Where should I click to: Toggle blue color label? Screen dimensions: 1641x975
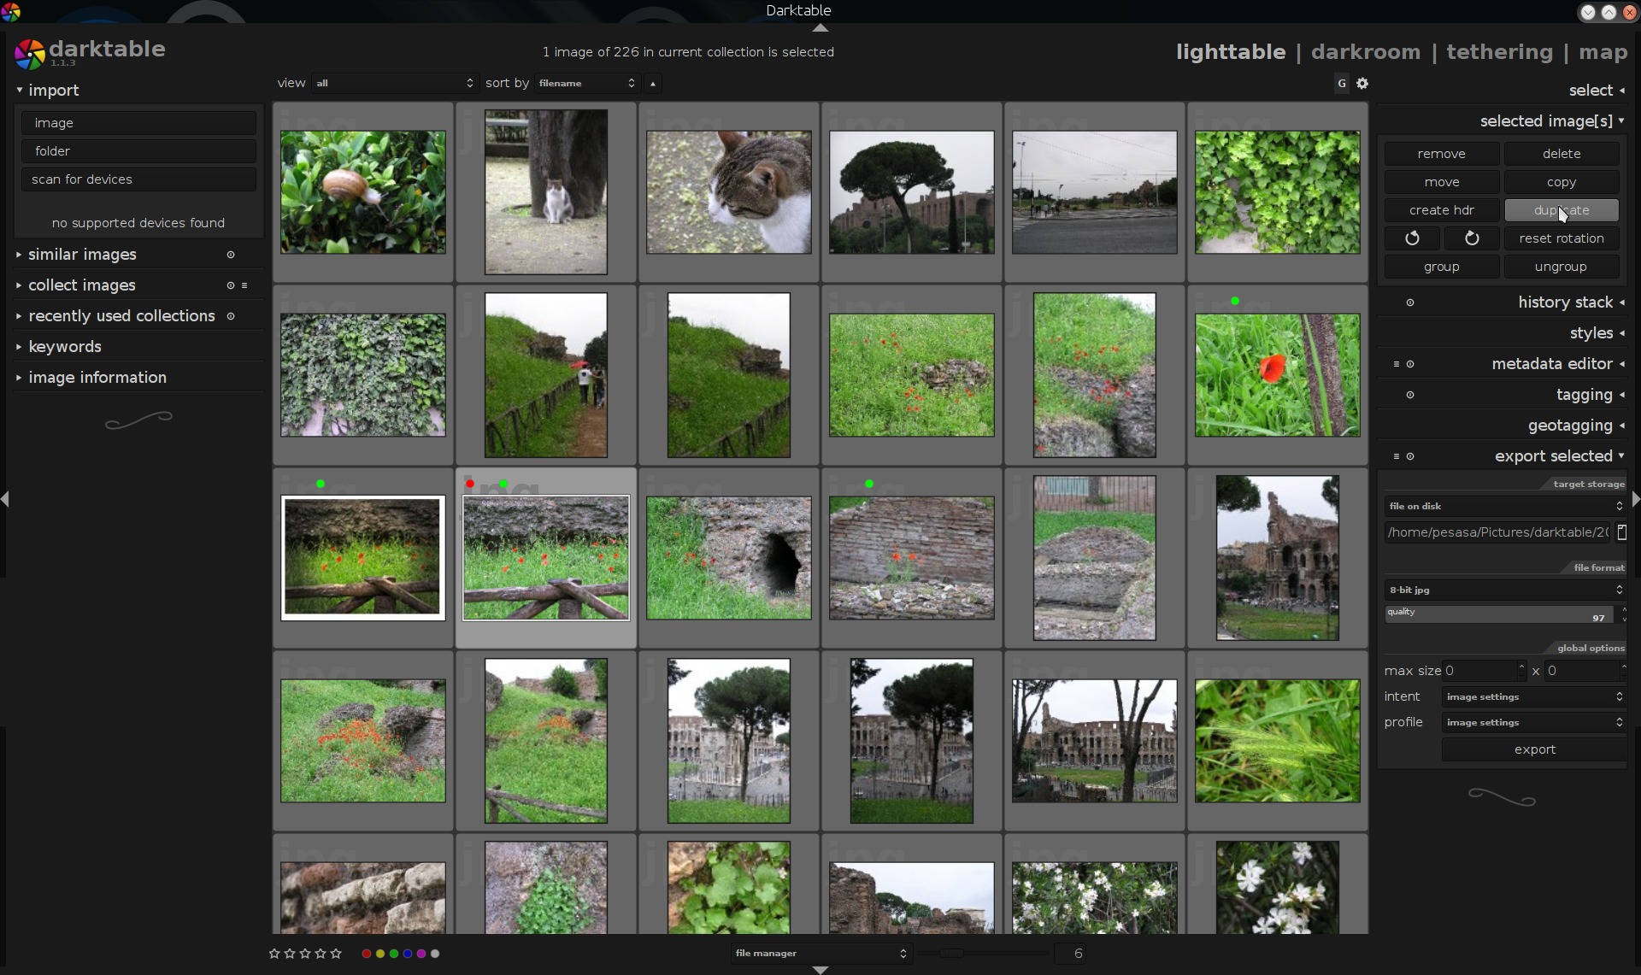coord(408,954)
